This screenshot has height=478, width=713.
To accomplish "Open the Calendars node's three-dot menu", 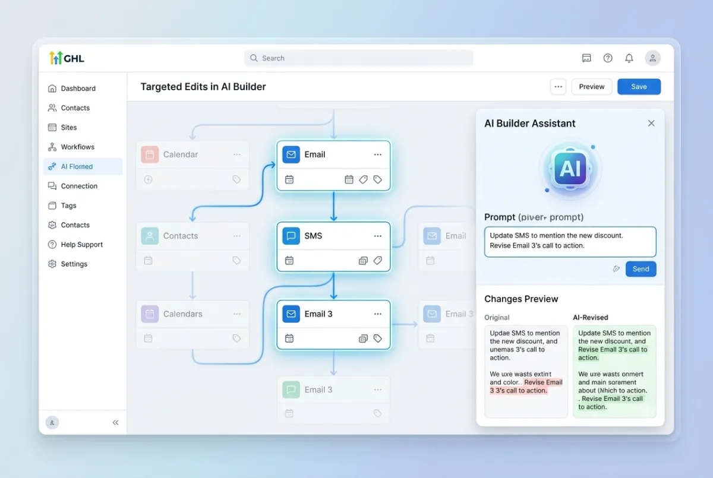I will click(237, 314).
